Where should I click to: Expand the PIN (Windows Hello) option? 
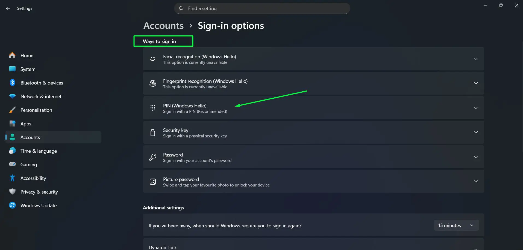[476, 108]
